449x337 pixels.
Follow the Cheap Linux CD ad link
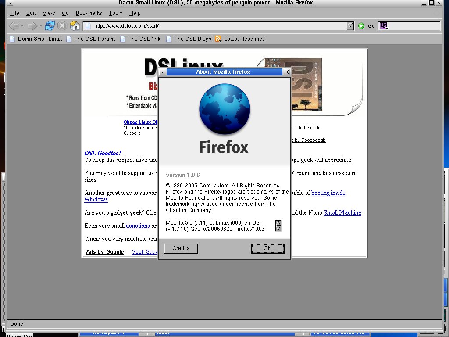click(140, 122)
